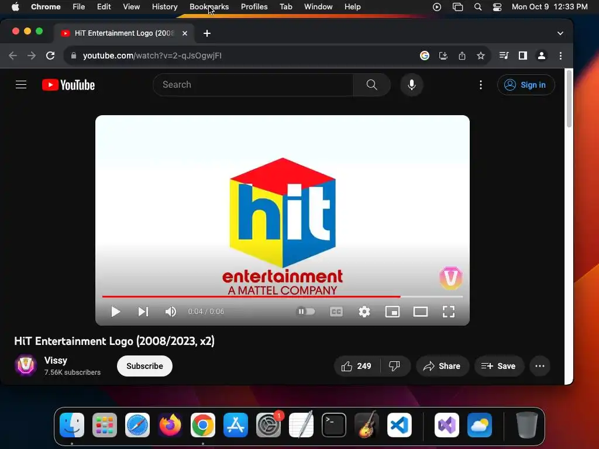Go forward in Chrome
599x449 pixels.
(x=32, y=56)
